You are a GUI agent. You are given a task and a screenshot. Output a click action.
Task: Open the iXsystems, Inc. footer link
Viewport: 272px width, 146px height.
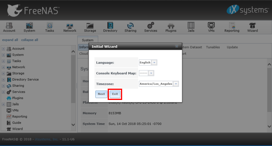point(46,139)
